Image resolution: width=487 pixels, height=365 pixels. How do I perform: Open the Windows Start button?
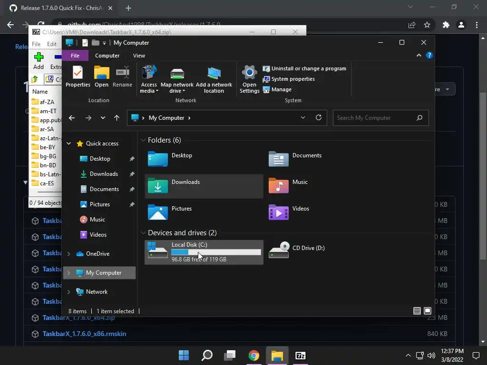click(x=184, y=355)
